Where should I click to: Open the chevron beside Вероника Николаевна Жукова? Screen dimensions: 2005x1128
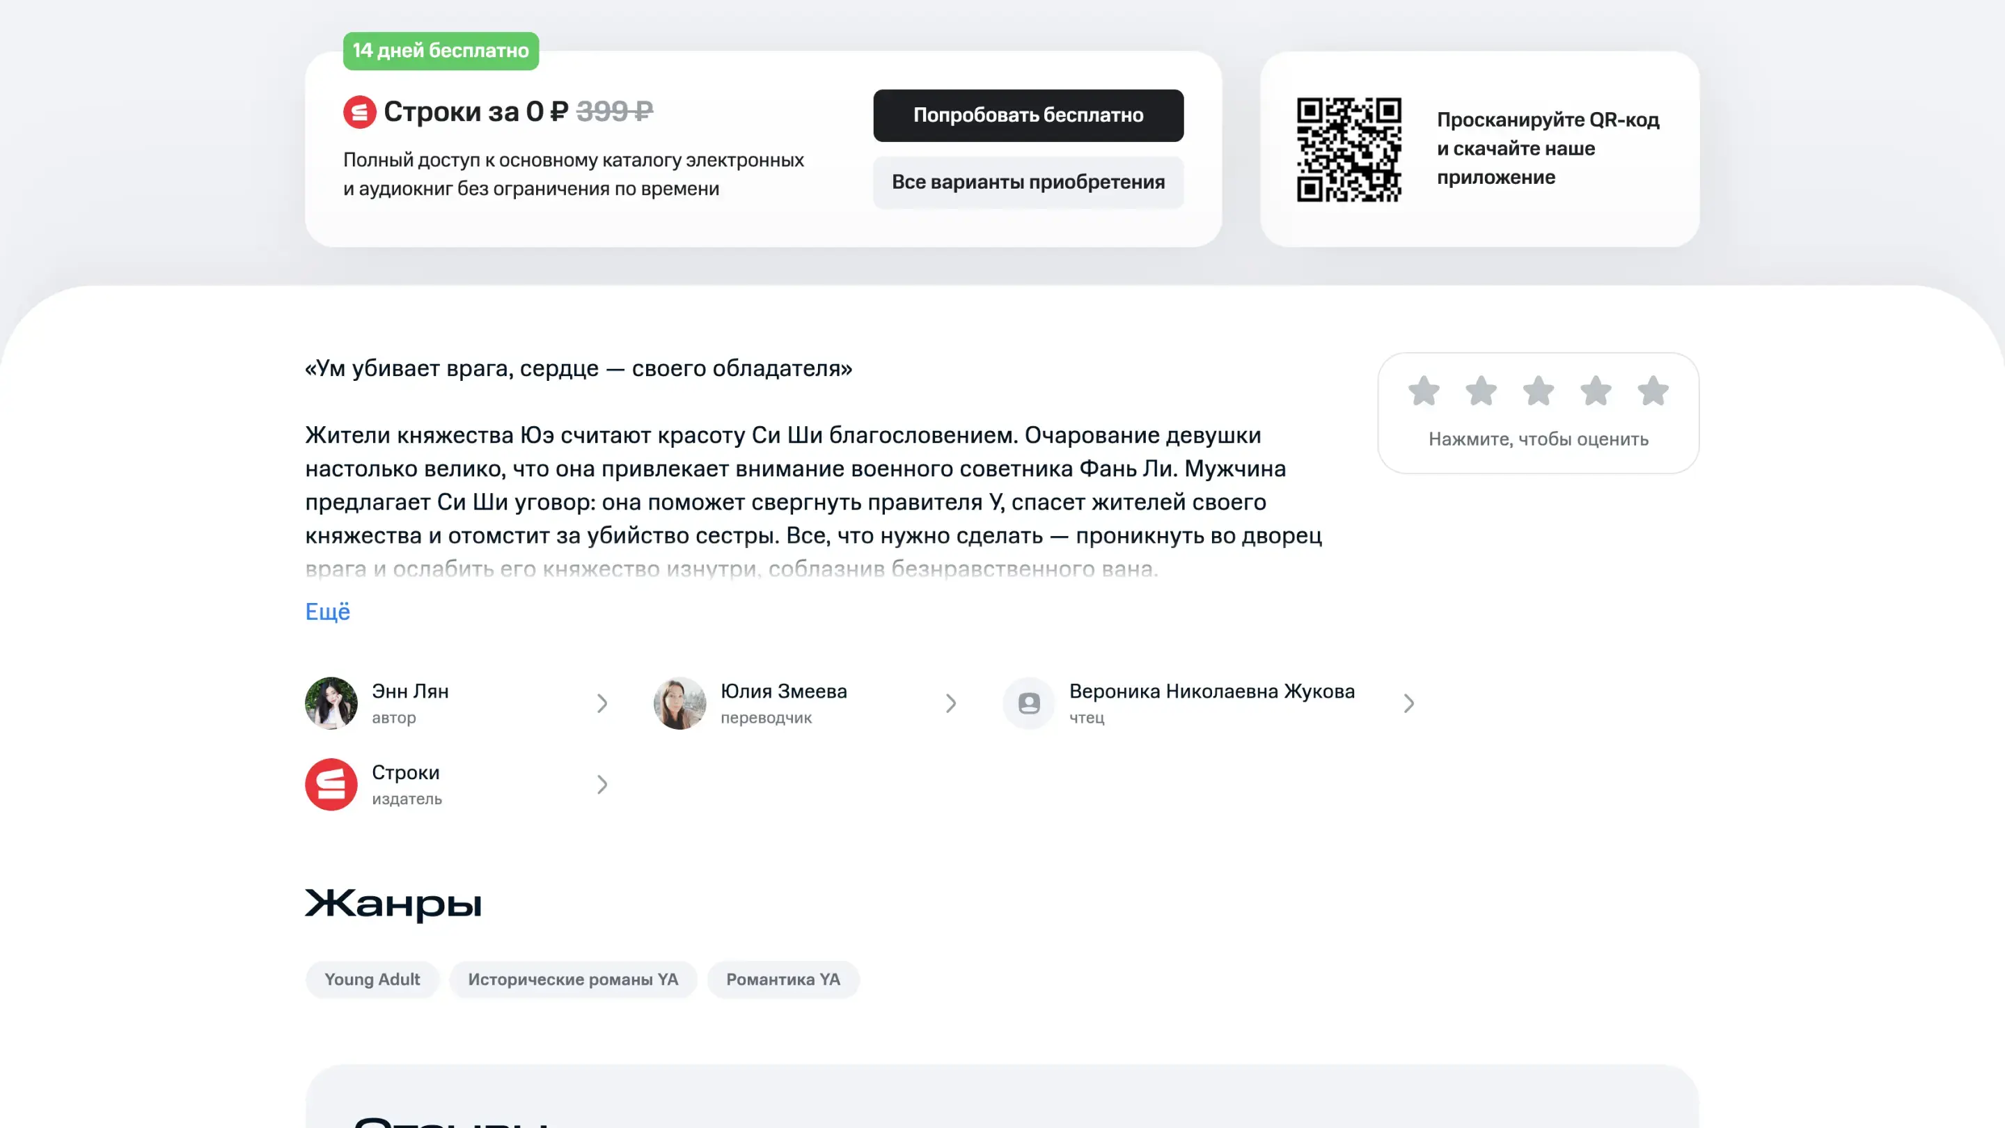point(1408,704)
